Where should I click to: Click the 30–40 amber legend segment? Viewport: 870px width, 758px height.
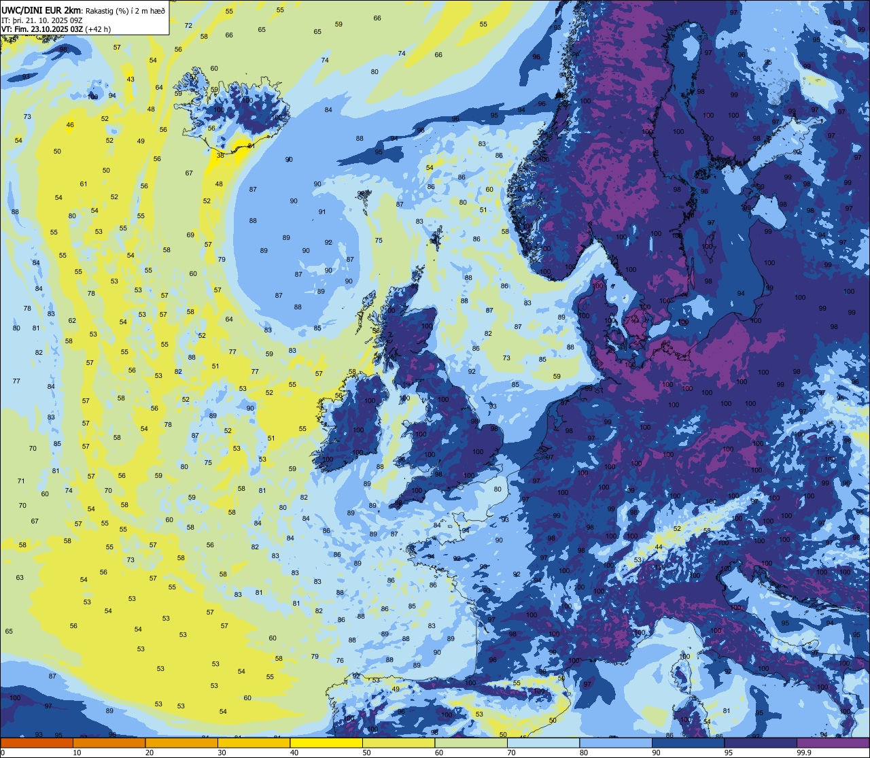point(254,742)
